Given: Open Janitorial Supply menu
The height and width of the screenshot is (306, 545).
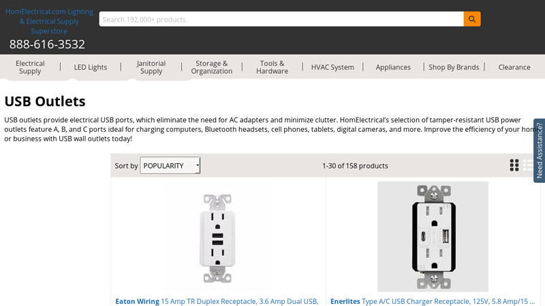Looking at the screenshot, I should [151, 67].
